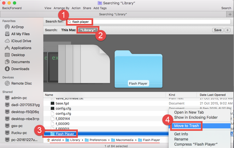The image size is (234, 148).
Task: Click the search field containing flash player
Action: pos(149,22)
